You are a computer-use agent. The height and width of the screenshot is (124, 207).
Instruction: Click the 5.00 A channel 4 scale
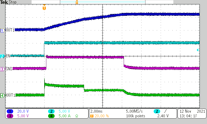pos(64,116)
